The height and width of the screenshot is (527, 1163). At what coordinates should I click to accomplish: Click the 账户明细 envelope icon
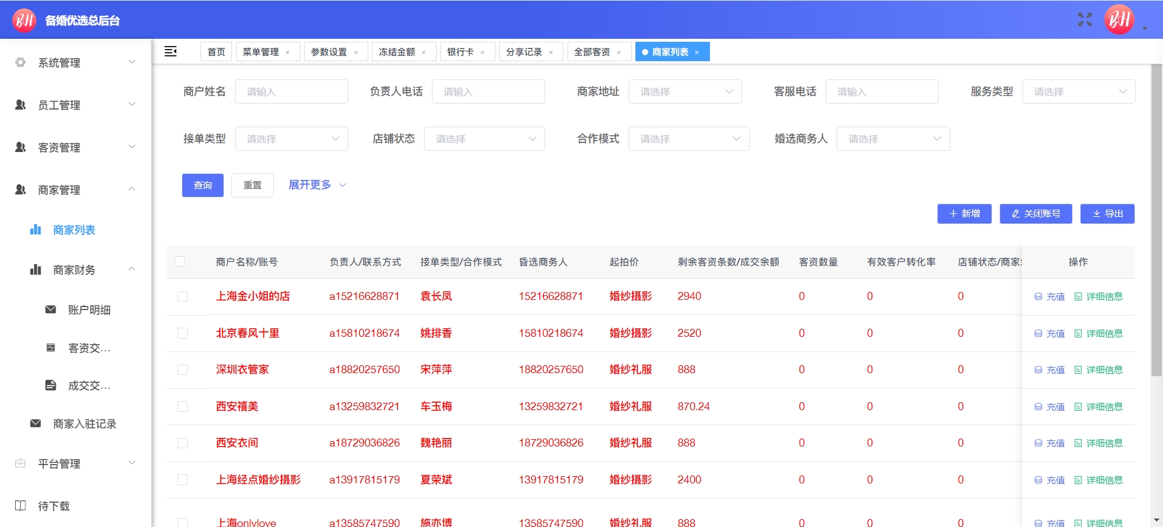pyautogui.click(x=51, y=310)
